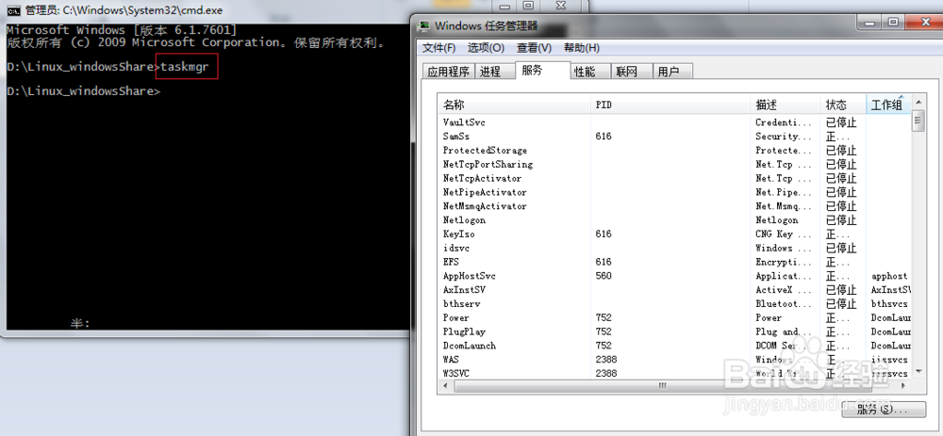Select the AppHostSvc service row
The width and height of the screenshot is (943, 436).
pos(675,276)
